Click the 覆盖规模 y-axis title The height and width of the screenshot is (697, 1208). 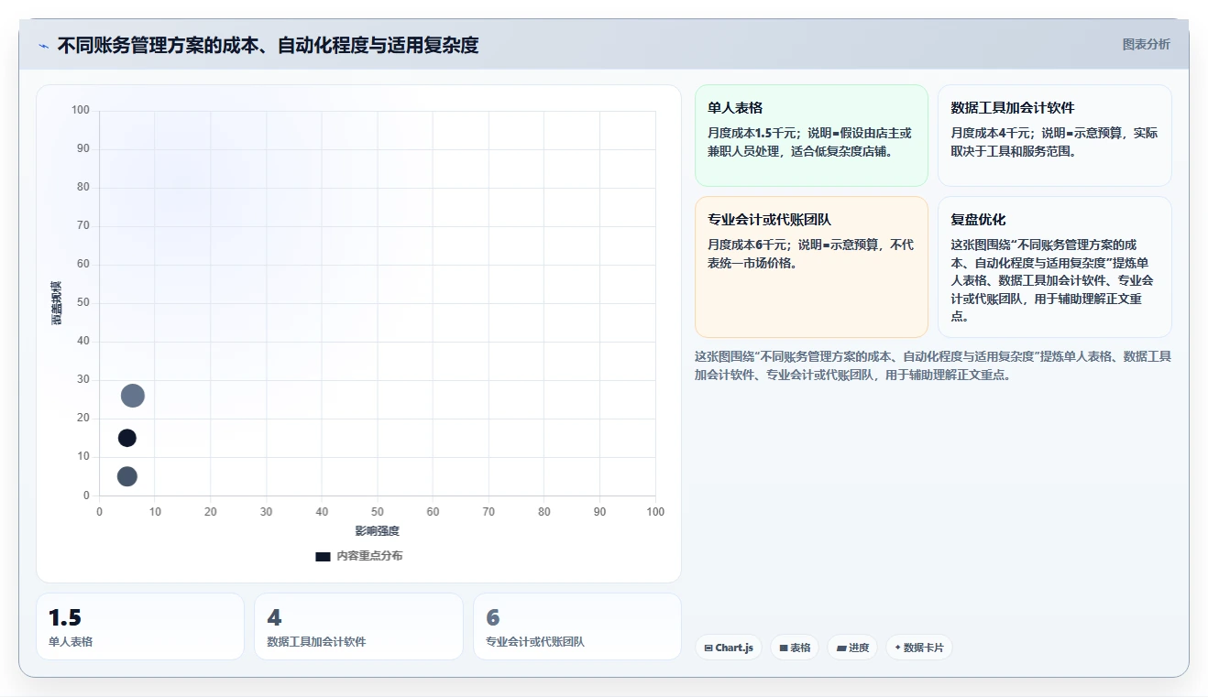56,303
